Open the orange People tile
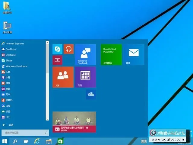 click(x=63, y=77)
